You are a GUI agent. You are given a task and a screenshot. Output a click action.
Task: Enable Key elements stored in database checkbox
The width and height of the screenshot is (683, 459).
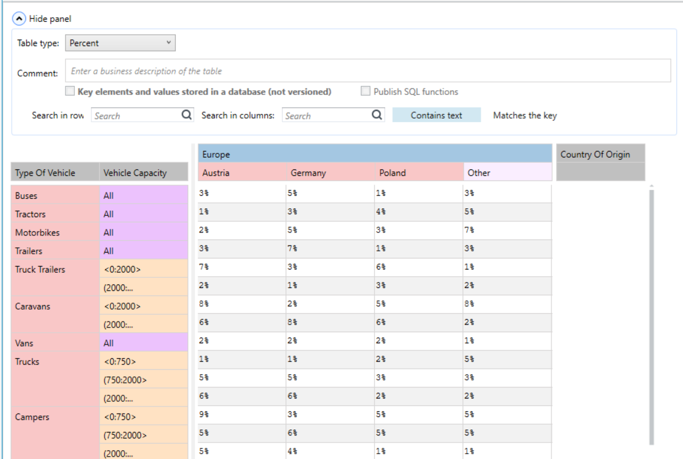click(x=70, y=91)
